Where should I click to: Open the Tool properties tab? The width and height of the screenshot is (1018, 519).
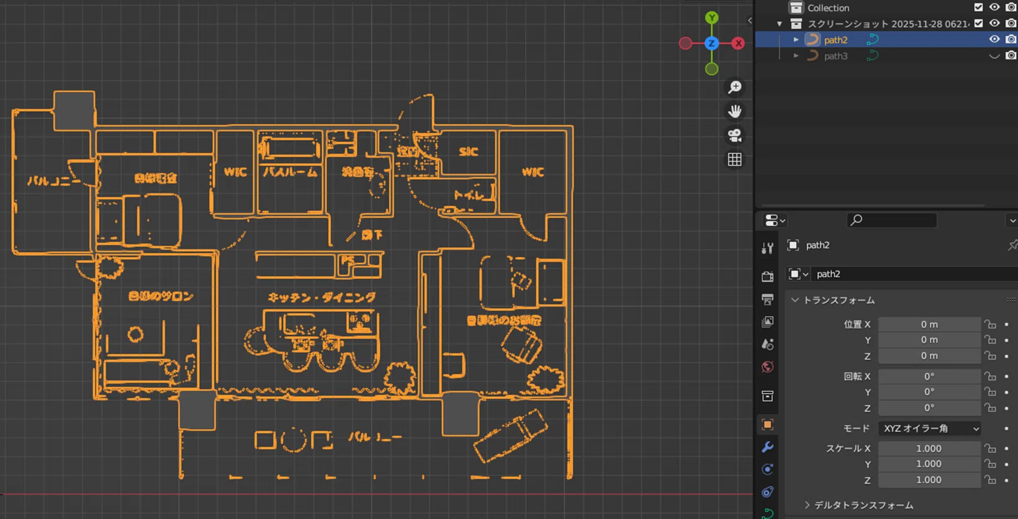click(x=768, y=249)
